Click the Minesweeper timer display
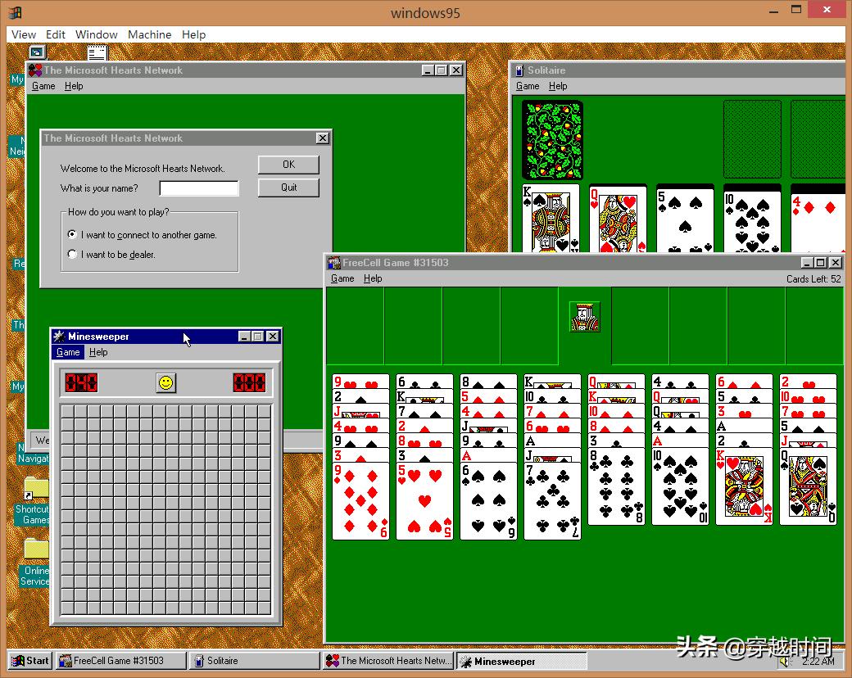Screen dimensions: 852x678 (249, 382)
